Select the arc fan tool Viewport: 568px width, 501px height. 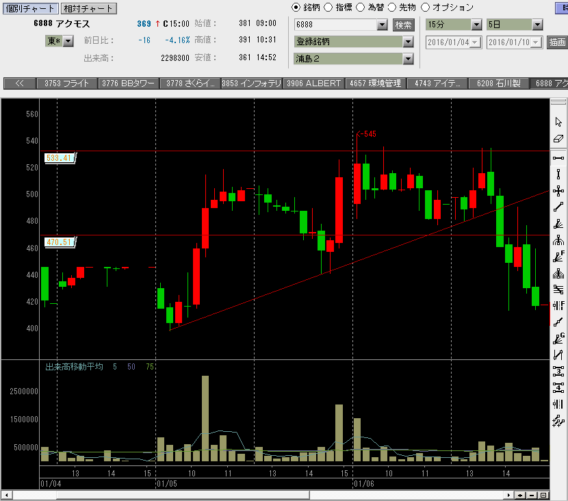(558, 240)
